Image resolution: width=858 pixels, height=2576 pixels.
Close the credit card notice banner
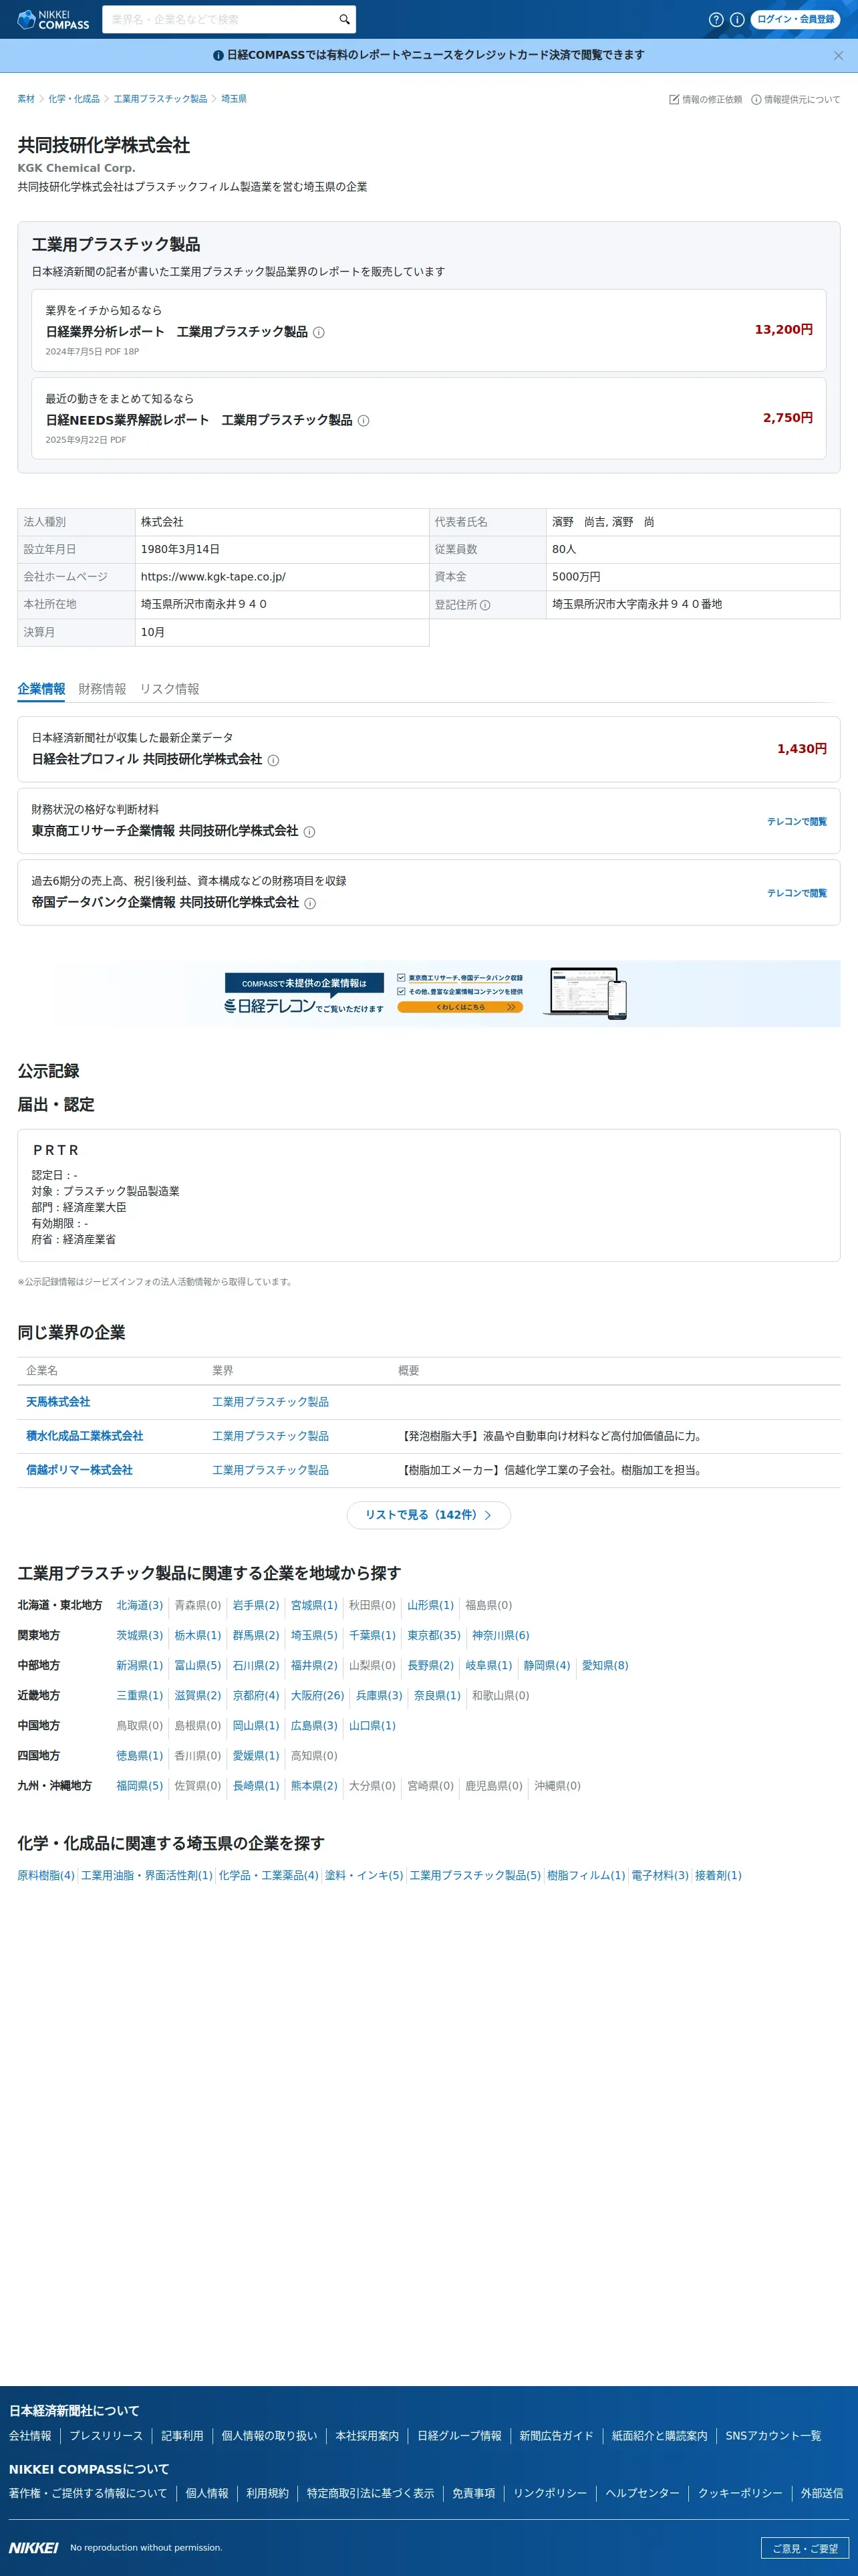point(838,55)
